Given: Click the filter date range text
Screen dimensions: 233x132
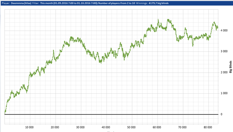Looking at the screenshot, I should pos(69,3).
